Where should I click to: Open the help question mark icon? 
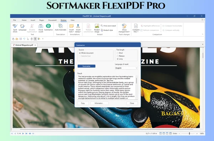pos(202,20)
